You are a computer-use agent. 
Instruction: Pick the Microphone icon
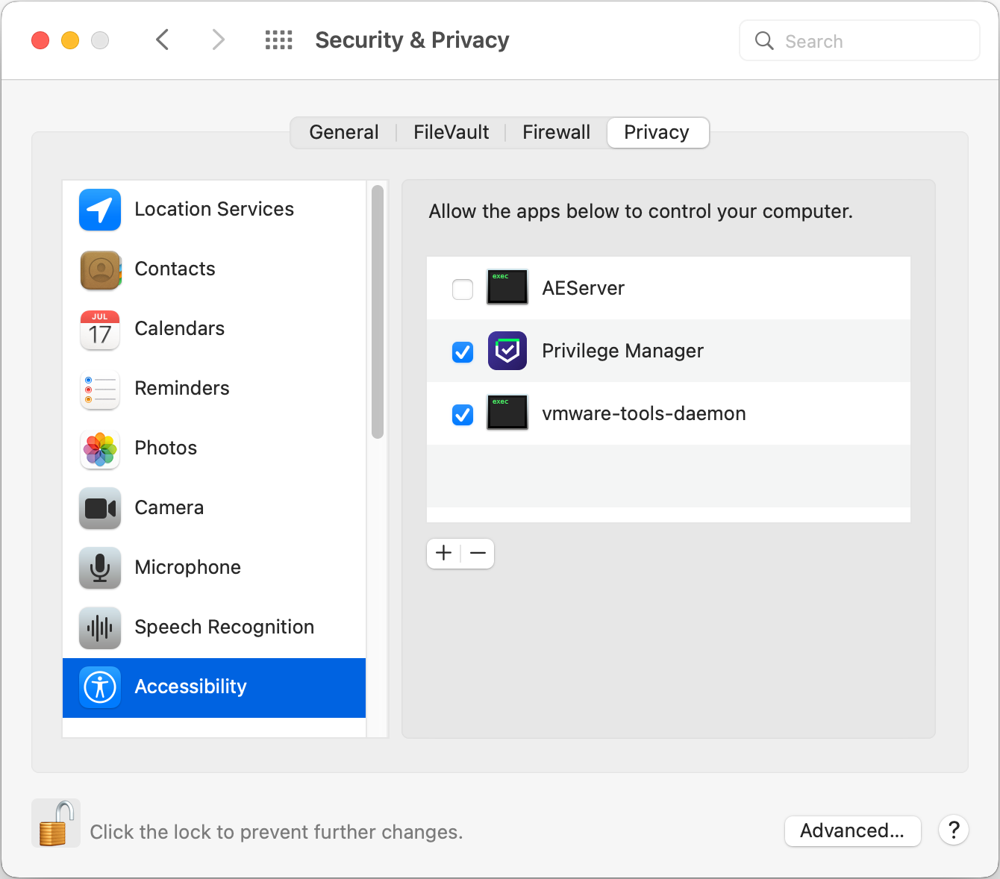pos(100,568)
